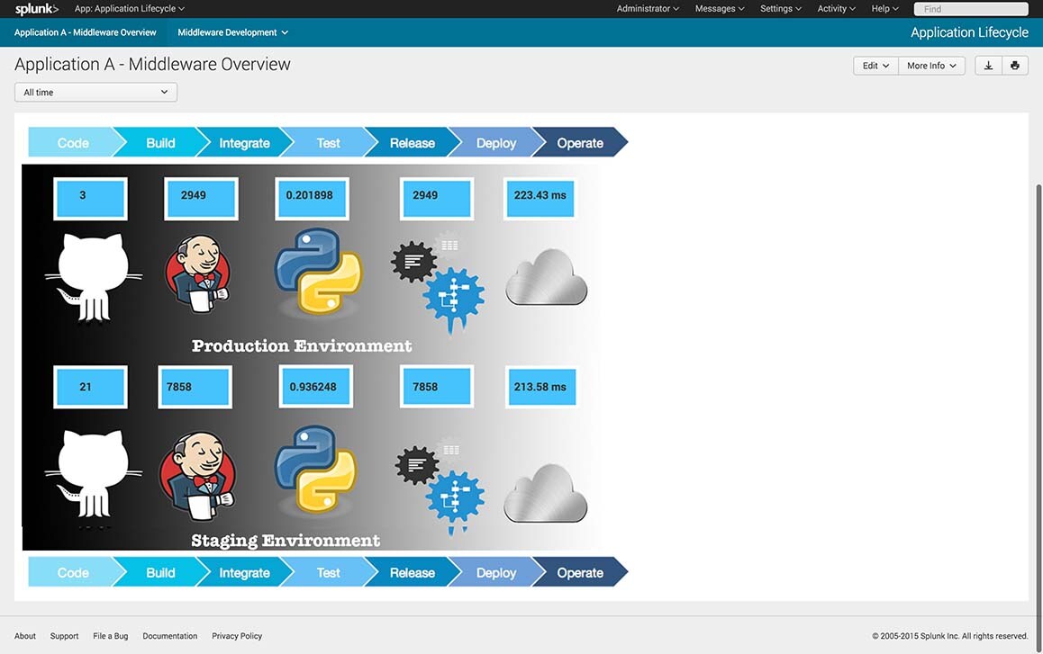Open the Messages menu
The image size is (1043, 654).
[x=720, y=9]
